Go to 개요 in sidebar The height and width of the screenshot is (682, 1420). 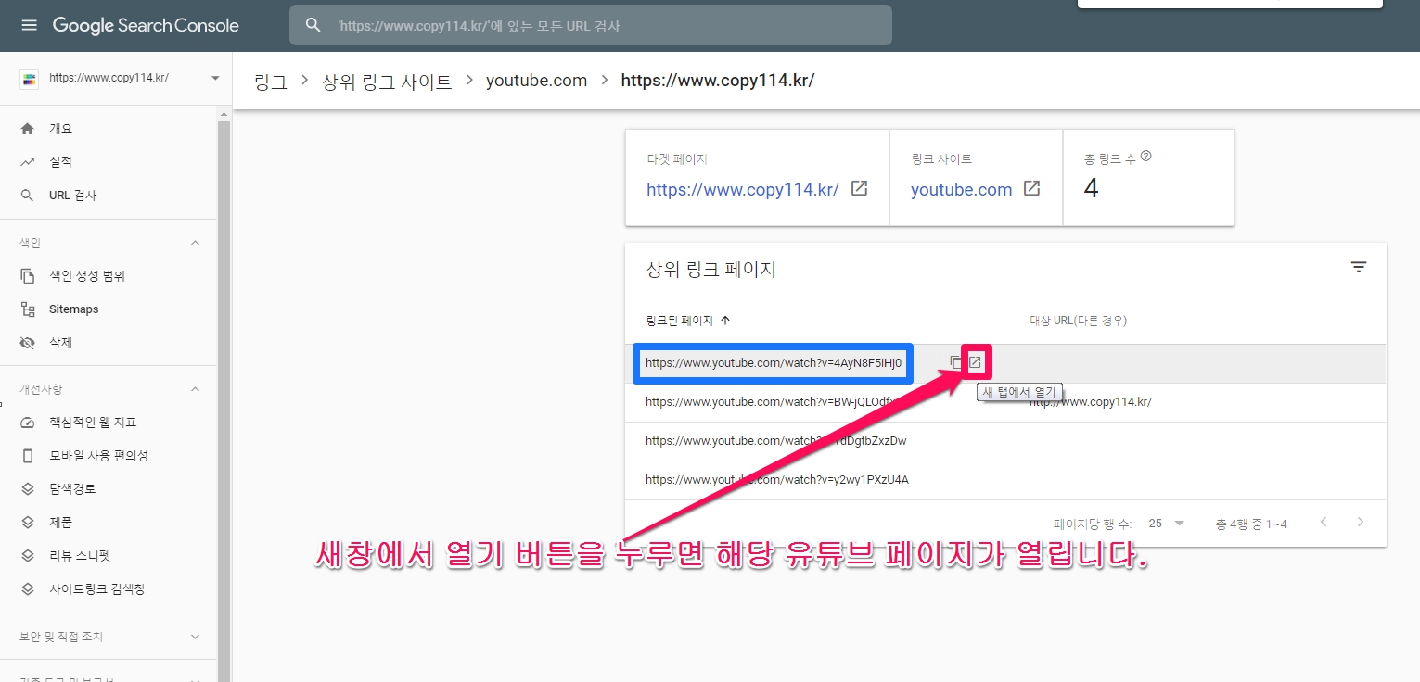60,129
